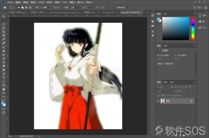This screenshot has height=138, width=209.
Task: Open the 文件(F) menu
Action: [x=10, y=2]
